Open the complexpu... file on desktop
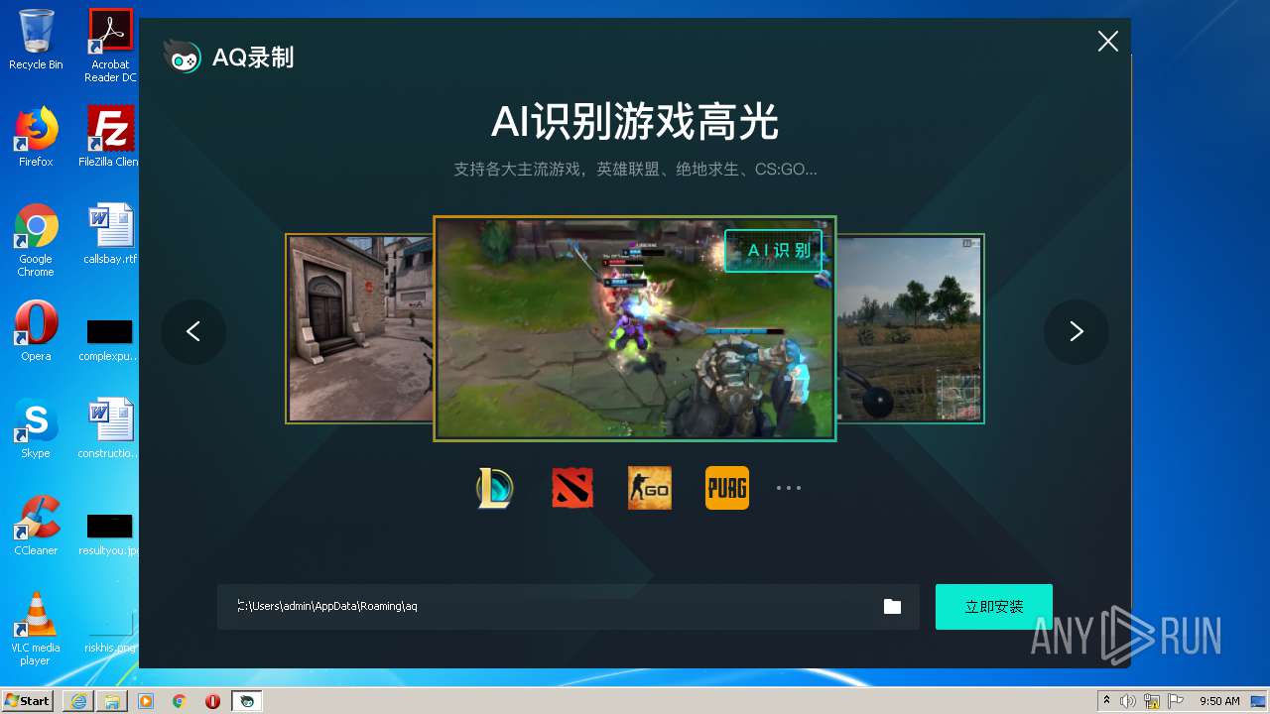 110,339
